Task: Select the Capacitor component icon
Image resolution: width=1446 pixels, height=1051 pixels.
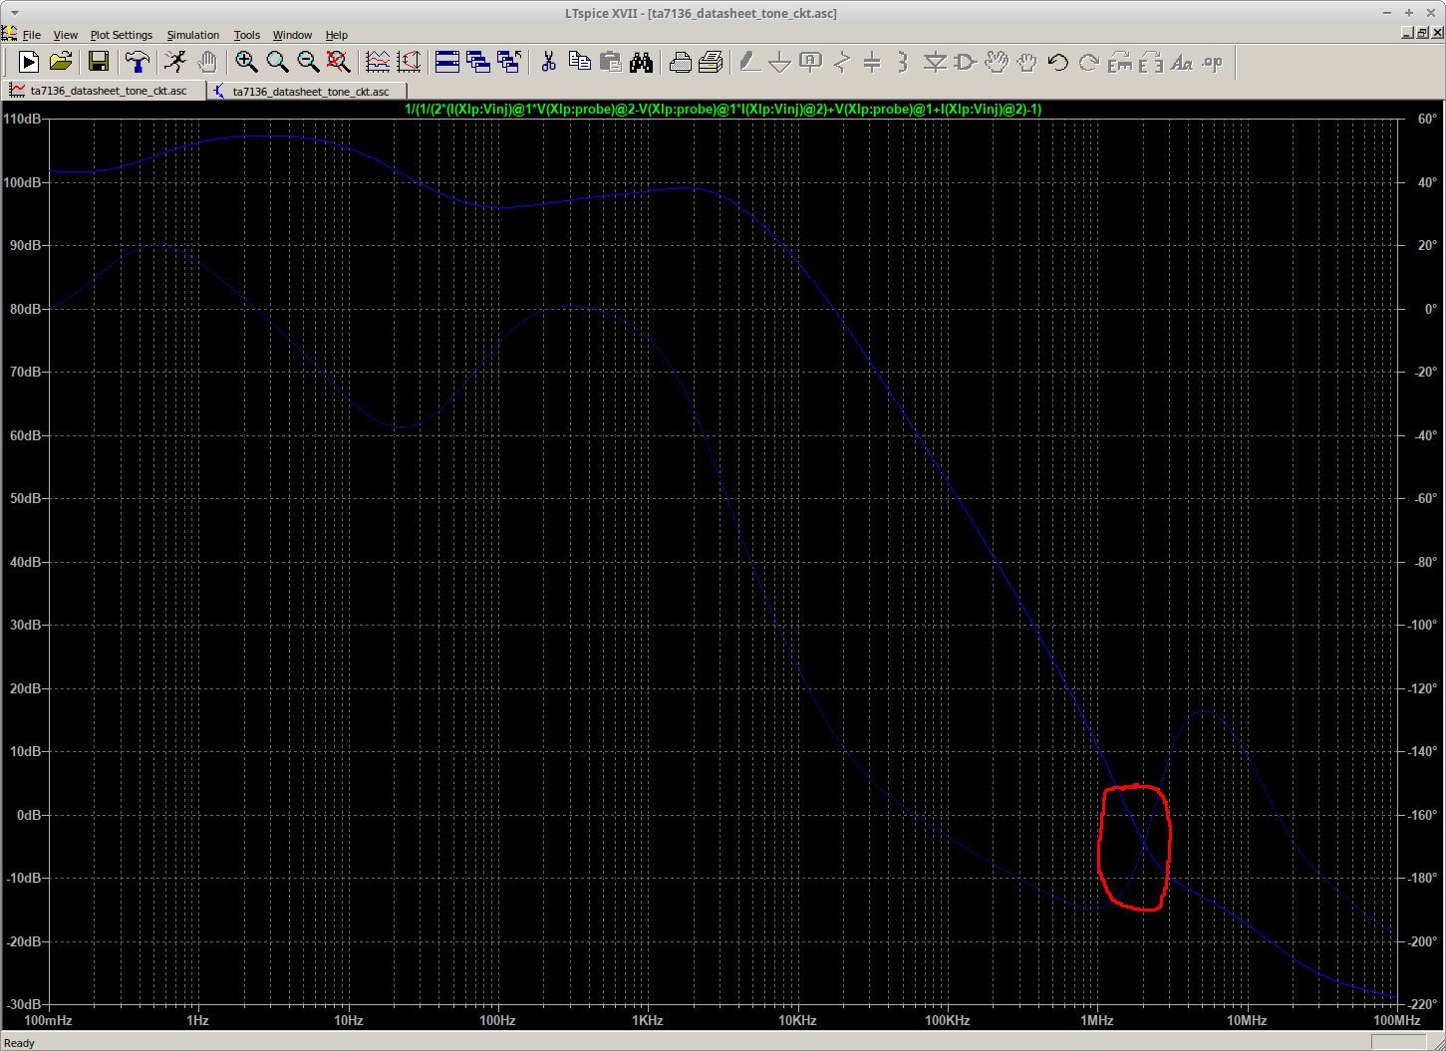Action: 873,63
